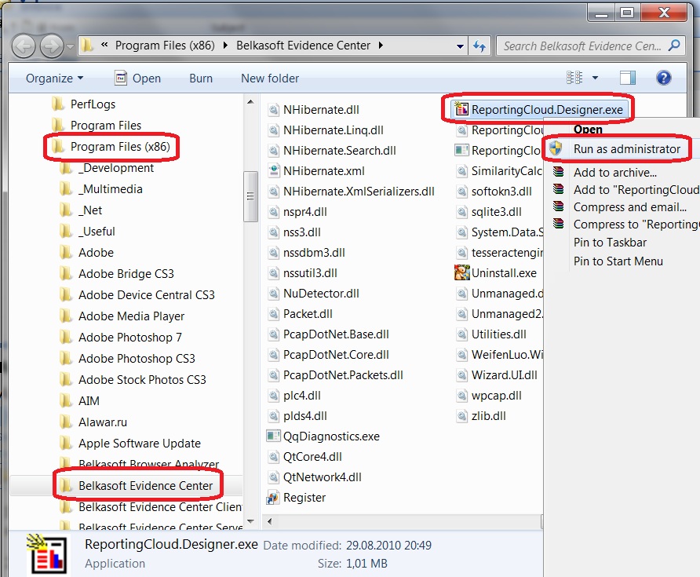Choose Compress and email...
700x577 pixels.
pyautogui.click(x=630, y=207)
